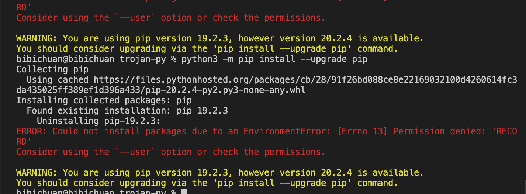Viewport: 526px width, 194px height.
Task: Click quoted 'pip install --upgrade pip' in lower warning
Action: point(283,183)
